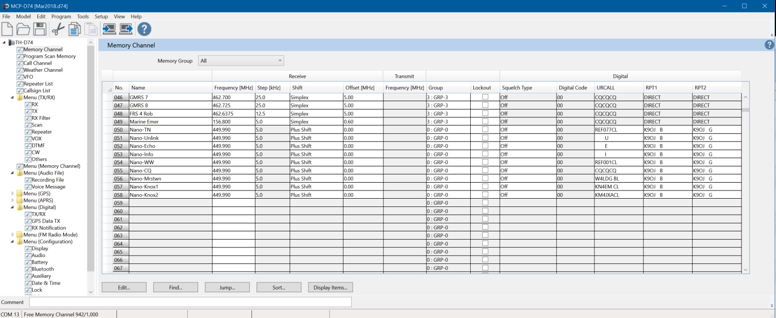Viewport: 776px width, 318px height.
Task: Collapse the Menu (Digital) tree node
Action: (x=12, y=207)
